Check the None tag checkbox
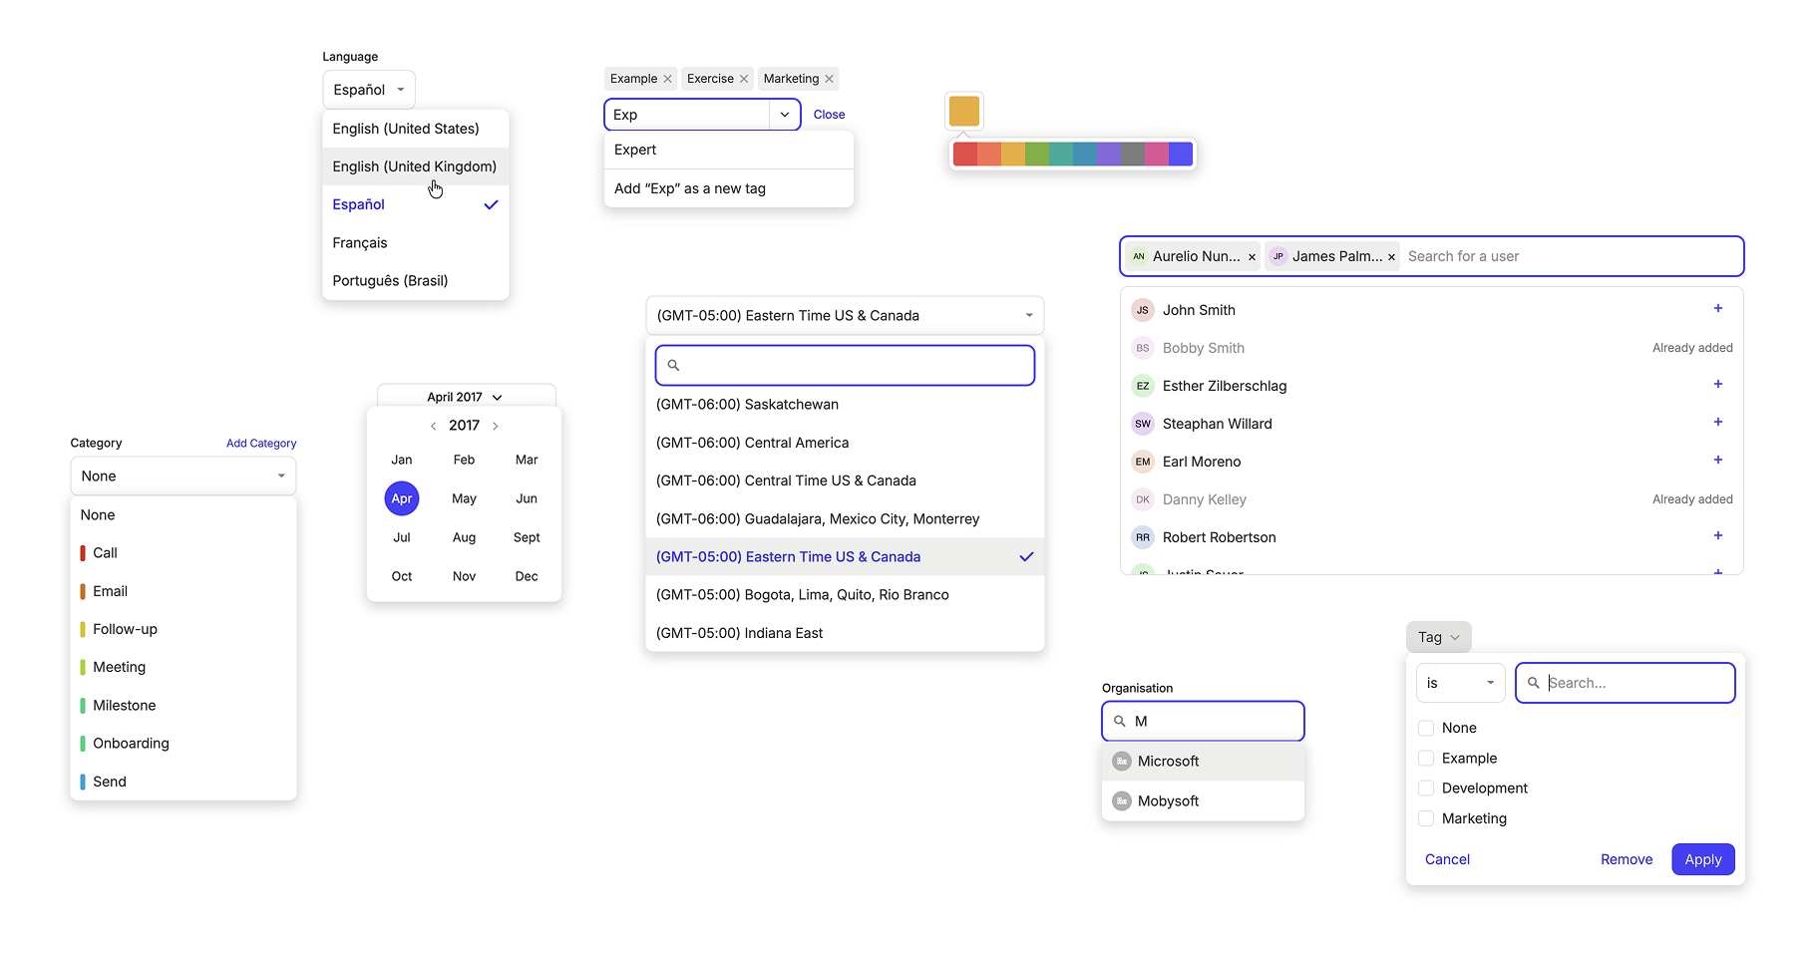 pos(1426,729)
